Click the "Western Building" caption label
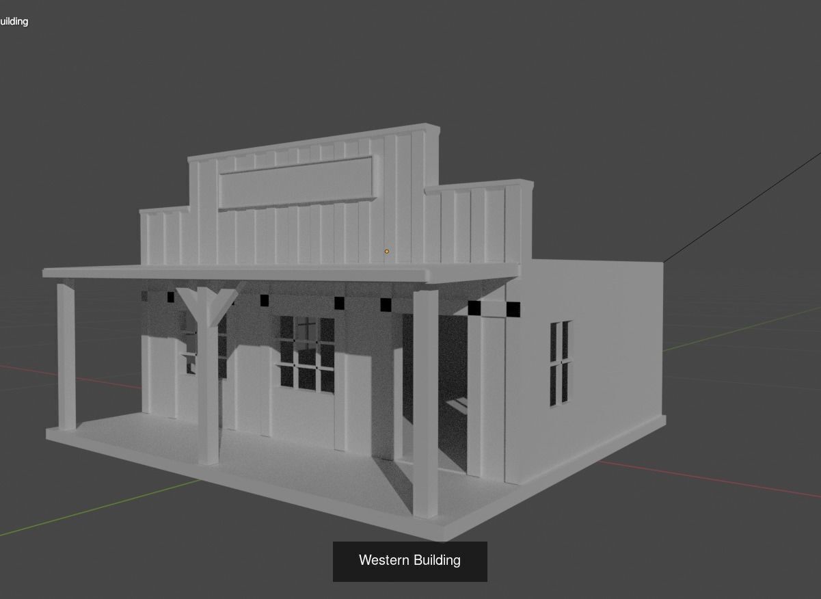821x599 pixels. point(409,561)
